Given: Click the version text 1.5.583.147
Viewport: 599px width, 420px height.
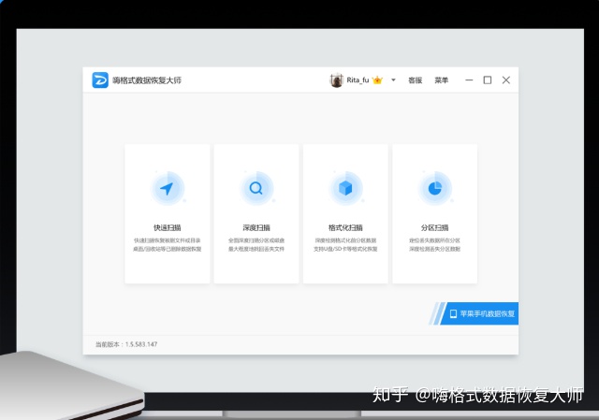Looking at the screenshot, I should (x=141, y=344).
